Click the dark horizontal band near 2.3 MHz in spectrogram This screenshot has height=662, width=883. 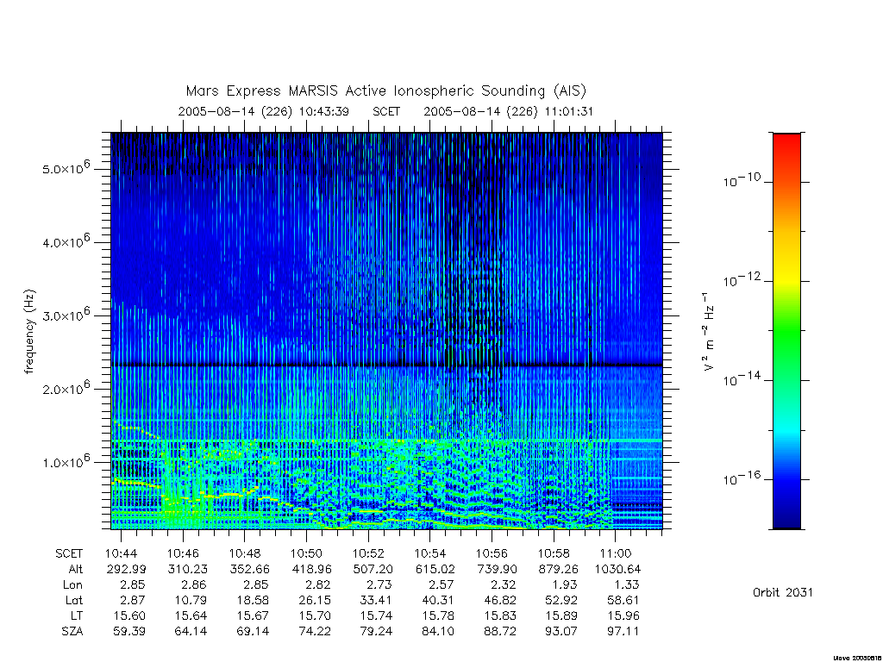pos(386,365)
